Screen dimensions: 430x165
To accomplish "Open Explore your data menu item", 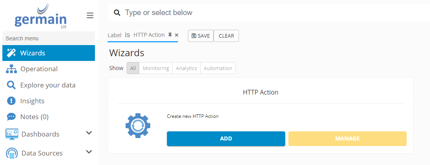I will click(x=47, y=85).
